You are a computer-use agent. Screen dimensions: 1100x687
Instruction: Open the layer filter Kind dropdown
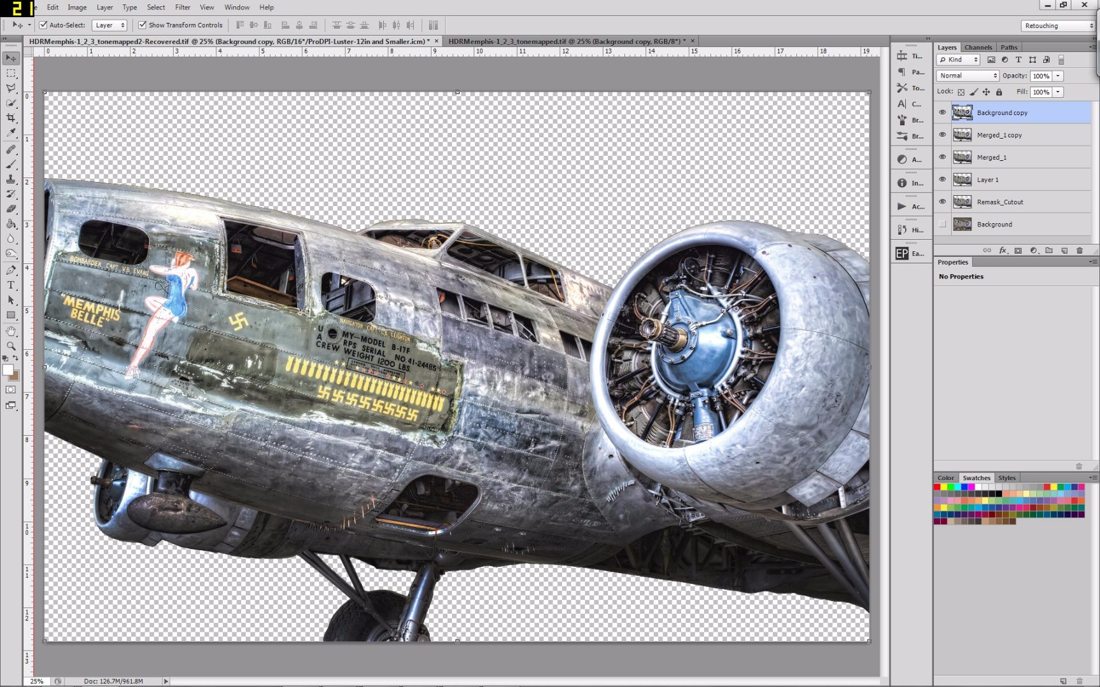pos(958,60)
